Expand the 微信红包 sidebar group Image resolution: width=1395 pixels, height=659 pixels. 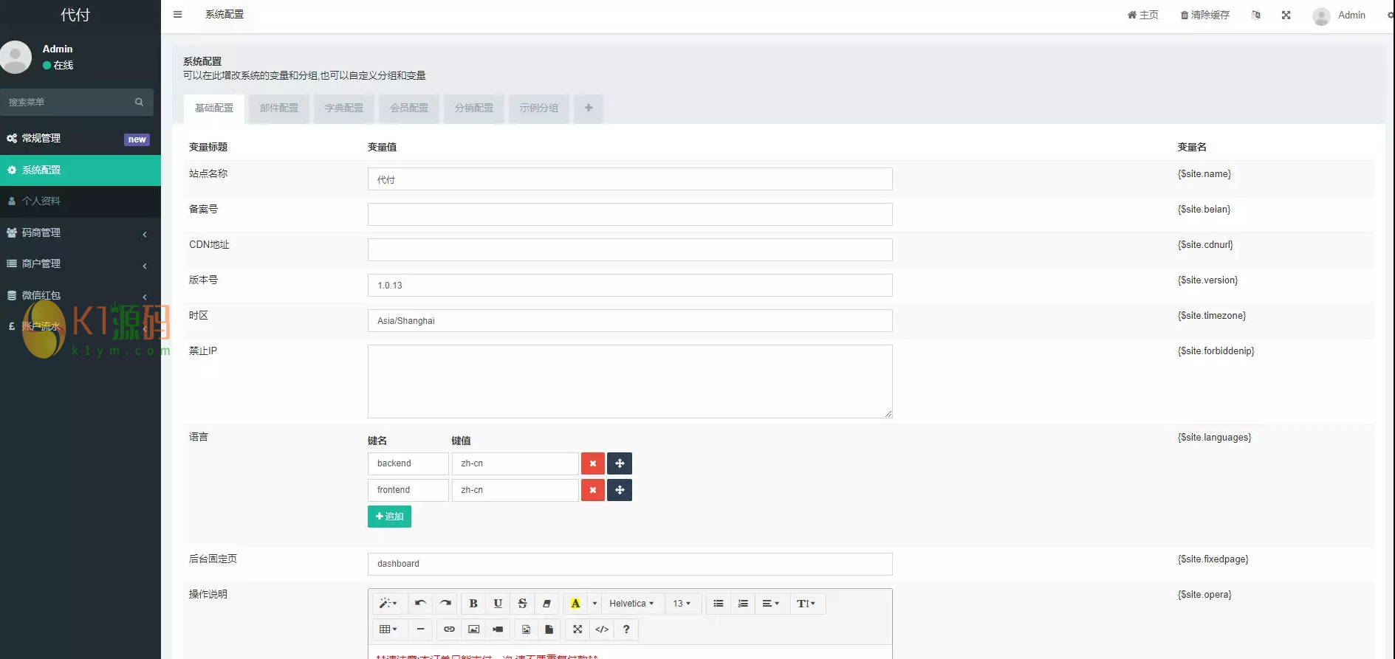point(80,295)
